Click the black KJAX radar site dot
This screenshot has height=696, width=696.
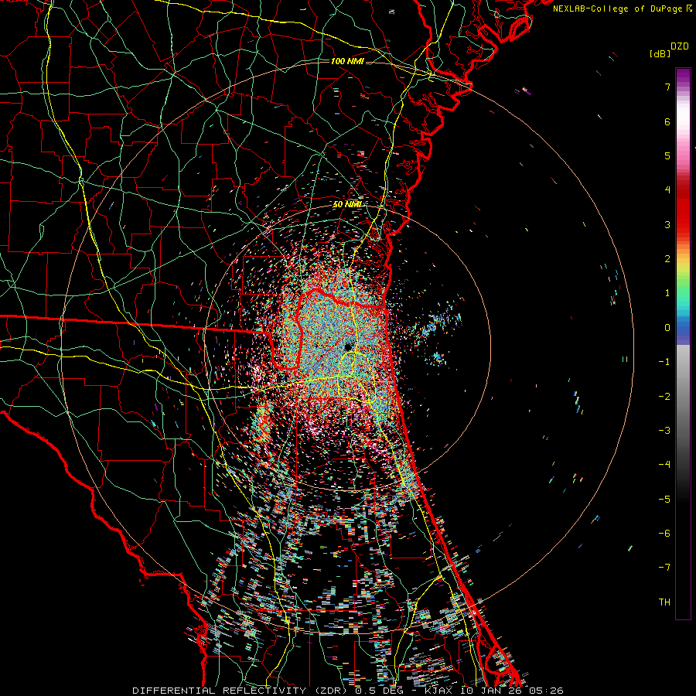coord(348,346)
